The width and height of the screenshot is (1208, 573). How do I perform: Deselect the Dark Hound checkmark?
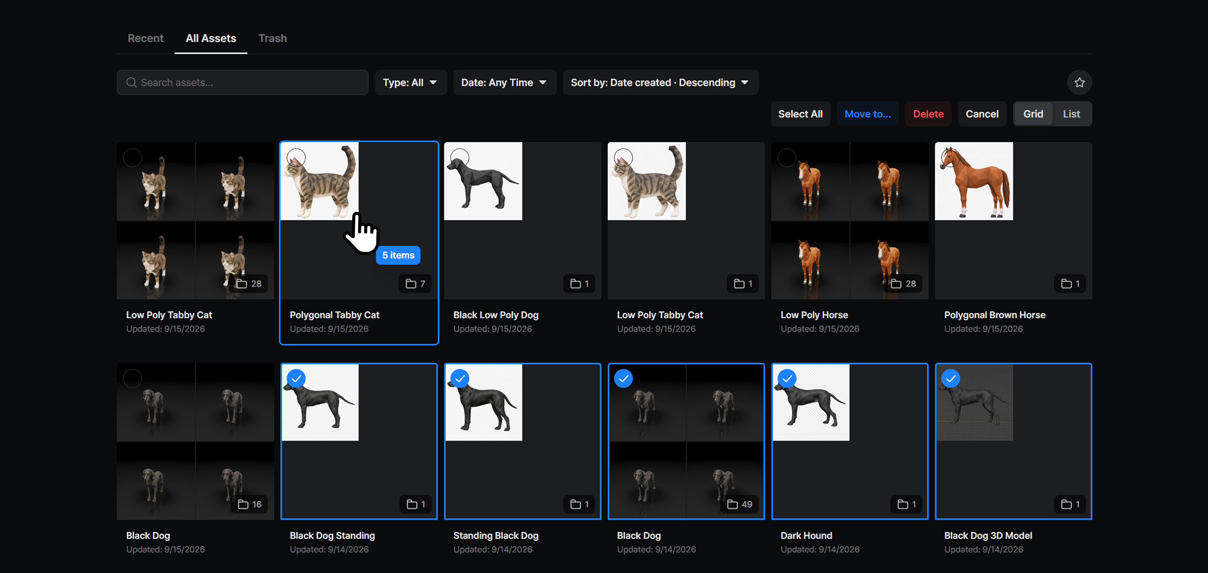pyautogui.click(x=787, y=379)
